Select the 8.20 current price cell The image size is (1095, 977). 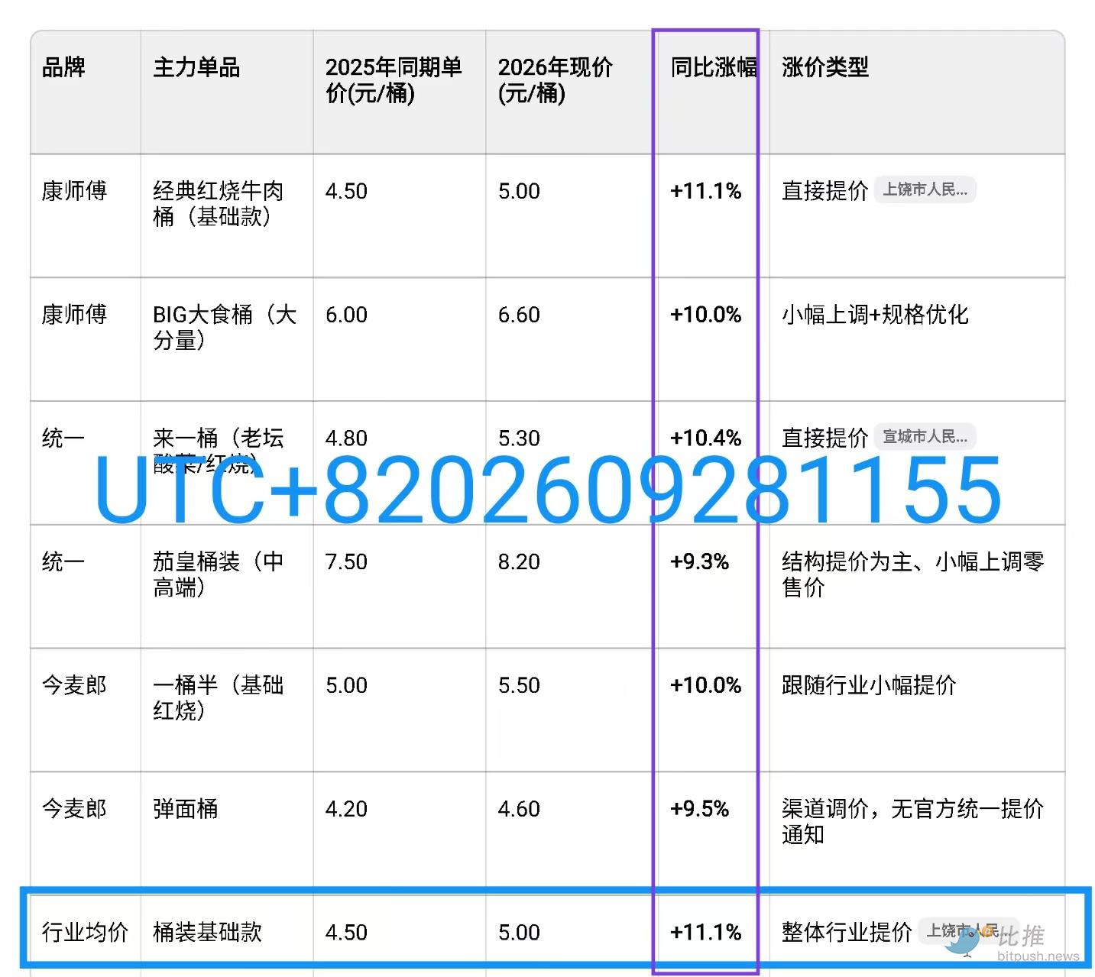(x=519, y=562)
